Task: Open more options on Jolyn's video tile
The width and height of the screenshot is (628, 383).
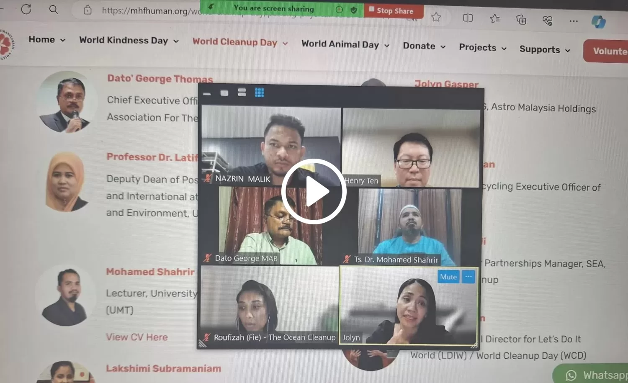Action: pyautogui.click(x=468, y=277)
